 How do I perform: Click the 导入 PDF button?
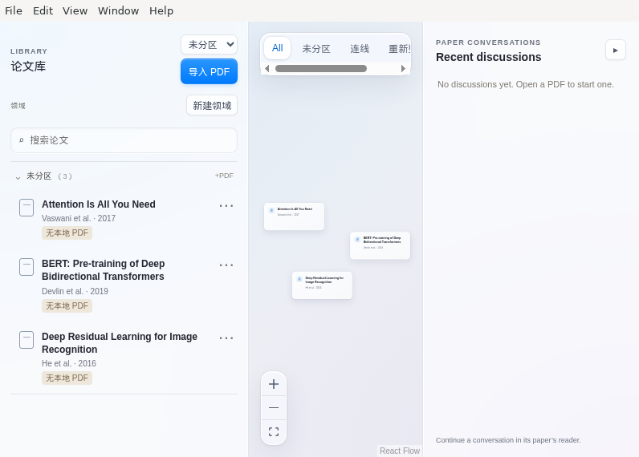point(209,71)
